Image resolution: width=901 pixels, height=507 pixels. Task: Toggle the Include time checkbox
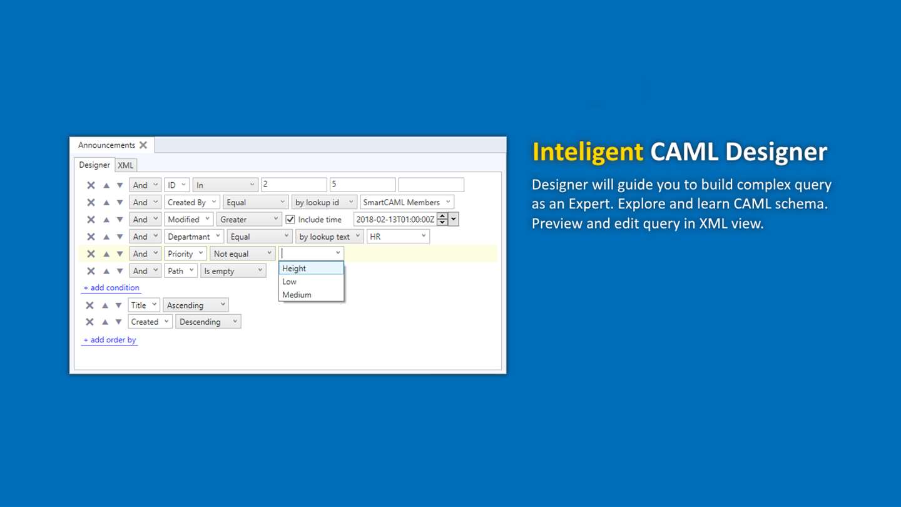pos(290,220)
